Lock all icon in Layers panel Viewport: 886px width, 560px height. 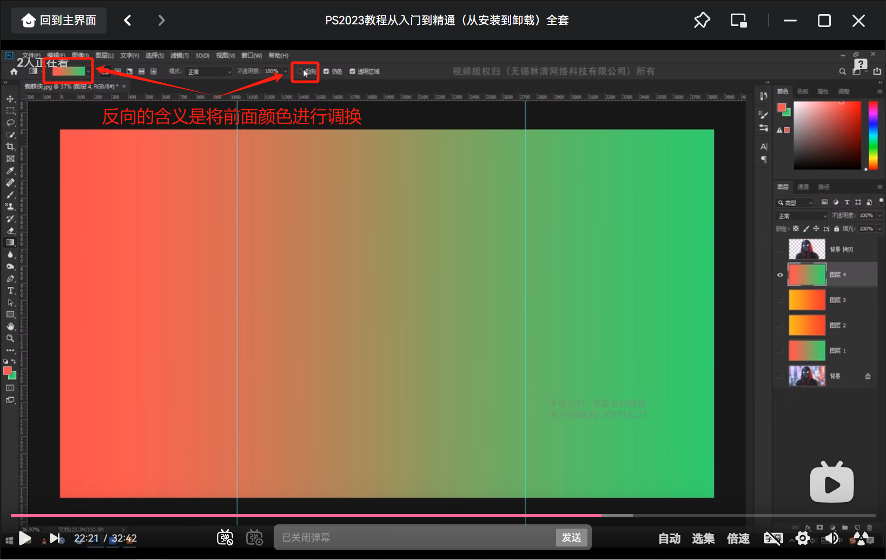(837, 229)
